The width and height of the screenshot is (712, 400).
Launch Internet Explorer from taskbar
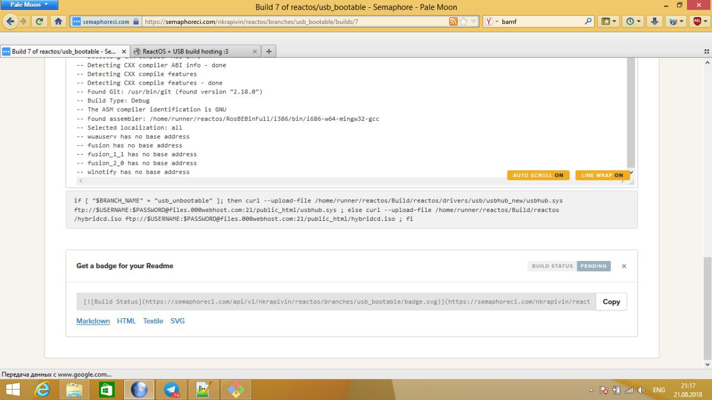coord(42,390)
